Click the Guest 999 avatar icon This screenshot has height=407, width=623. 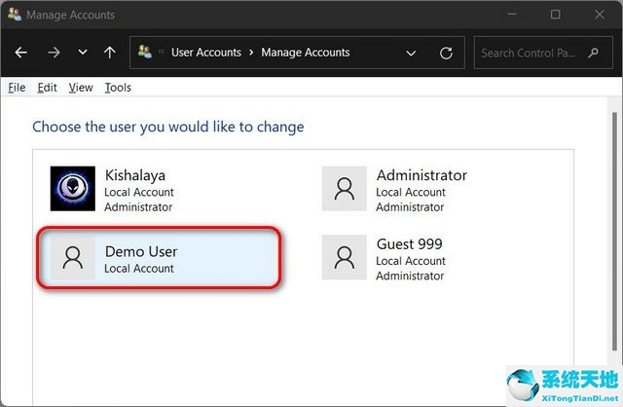344,257
